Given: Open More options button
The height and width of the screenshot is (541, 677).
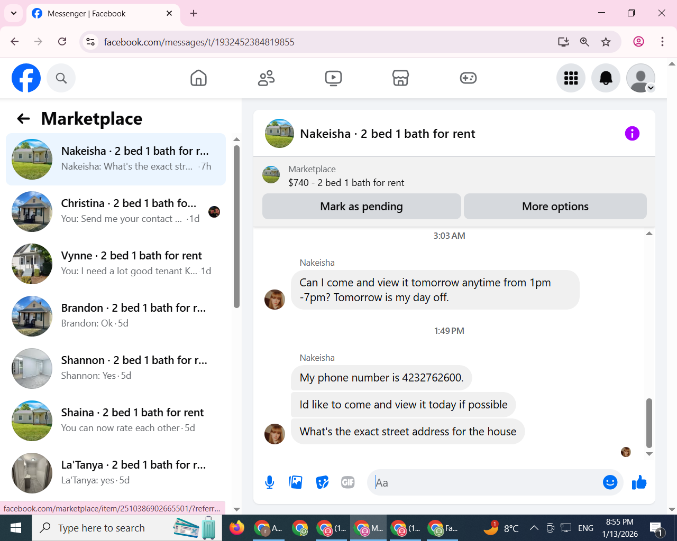Looking at the screenshot, I should 555,207.
